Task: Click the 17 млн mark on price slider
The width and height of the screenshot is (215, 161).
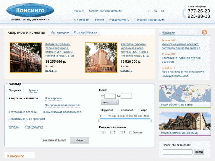Action: pyautogui.click(x=129, y=116)
